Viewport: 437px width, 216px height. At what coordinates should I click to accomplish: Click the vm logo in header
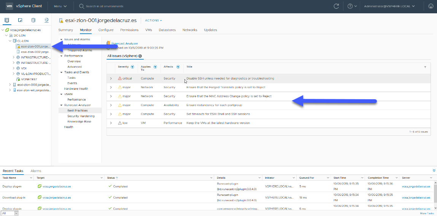tap(10, 6)
